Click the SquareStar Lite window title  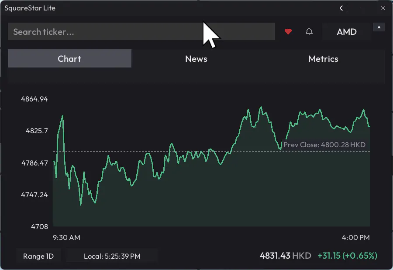pyautogui.click(x=30, y=8)
